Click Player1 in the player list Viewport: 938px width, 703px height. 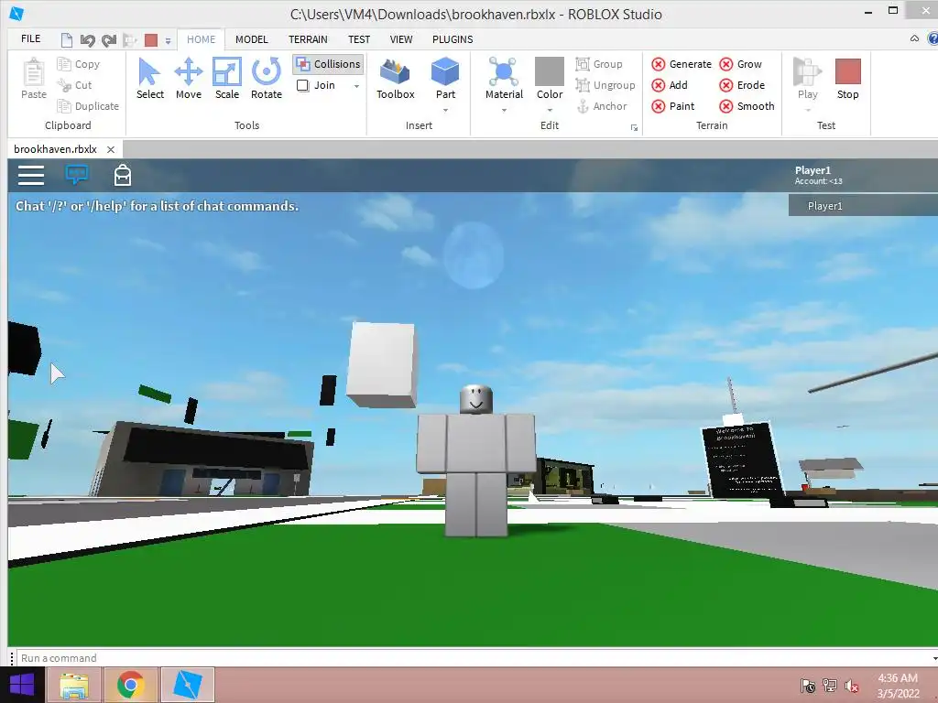pos(863,206)
